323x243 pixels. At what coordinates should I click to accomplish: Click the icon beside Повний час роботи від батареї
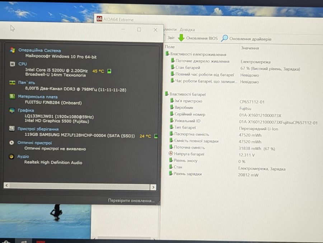pos(172,74)
